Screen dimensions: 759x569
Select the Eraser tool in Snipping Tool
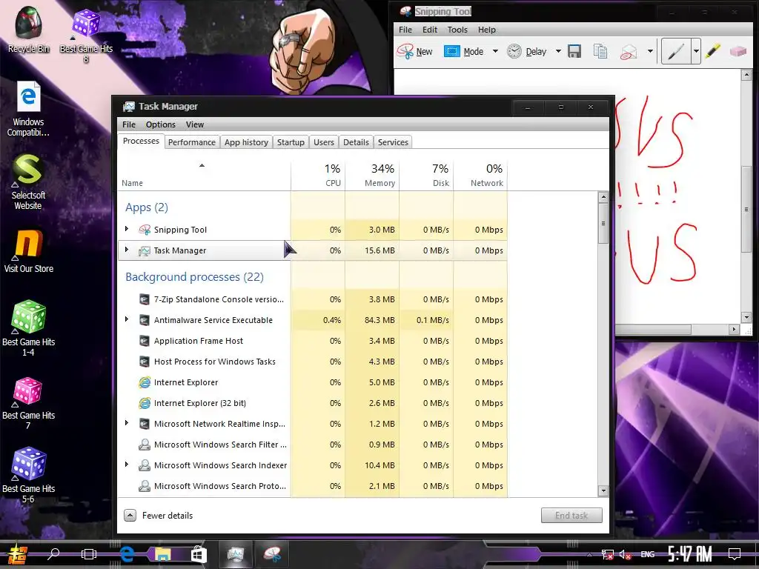pos(738,51)
